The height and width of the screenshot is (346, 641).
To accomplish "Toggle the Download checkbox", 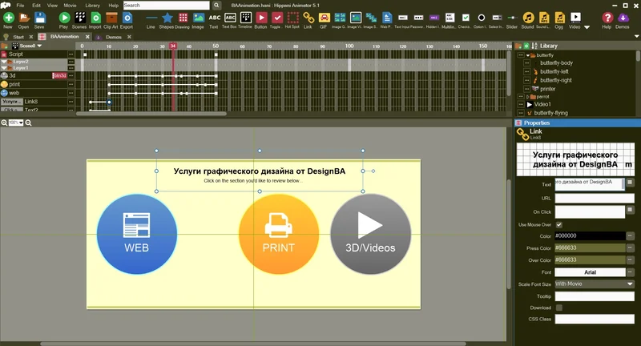I will tap(558, 308).
